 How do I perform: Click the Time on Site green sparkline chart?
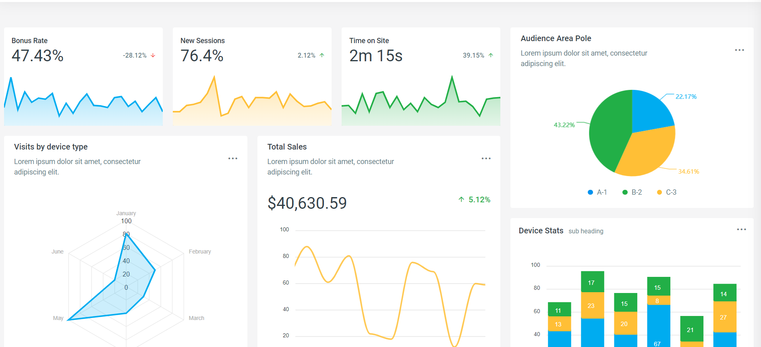[x=421, y=101]
